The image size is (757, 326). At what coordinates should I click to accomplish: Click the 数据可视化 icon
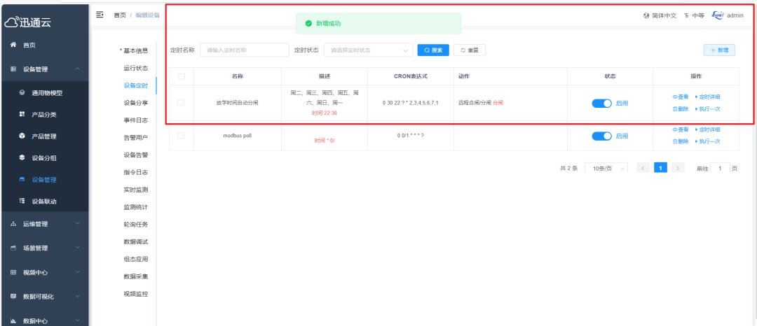tap(13, 296)
